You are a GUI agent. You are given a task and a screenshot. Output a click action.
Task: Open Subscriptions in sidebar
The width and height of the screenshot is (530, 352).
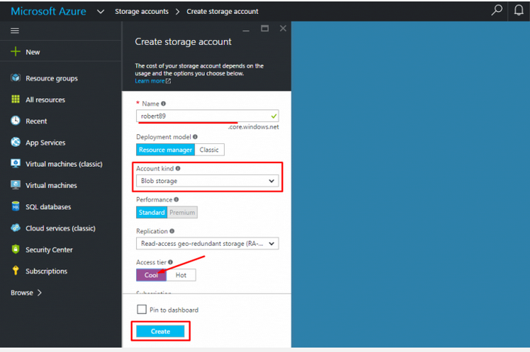[x=47, y=271]
